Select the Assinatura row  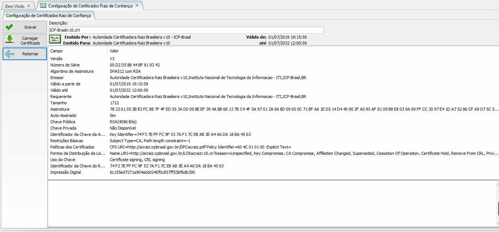pos(60,109)
